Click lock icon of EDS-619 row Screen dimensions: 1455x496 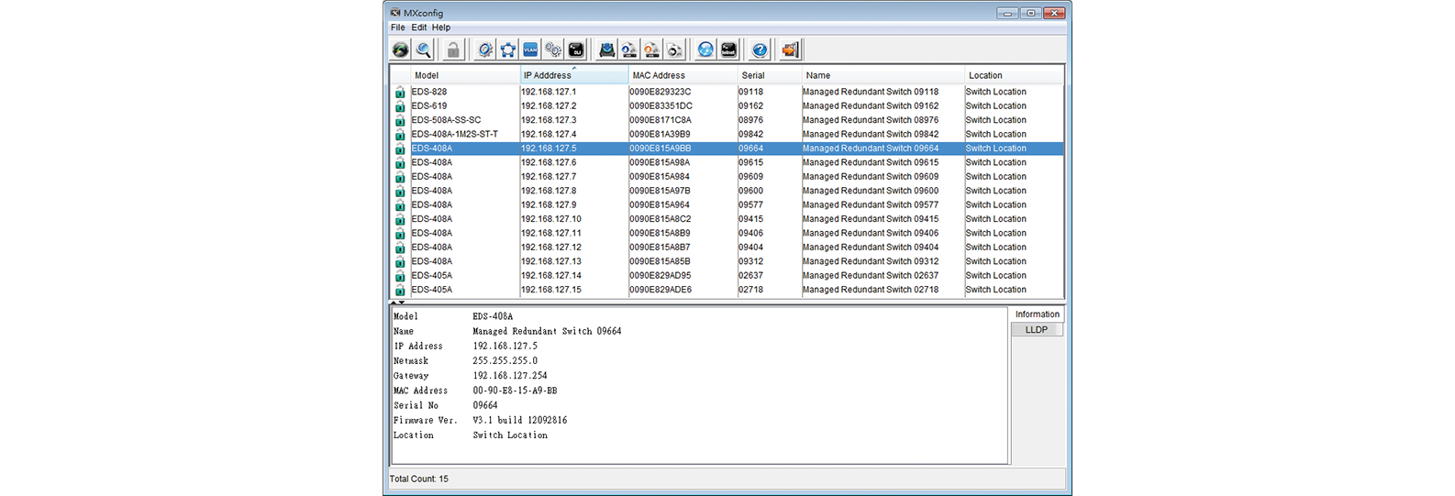point(400,106)
